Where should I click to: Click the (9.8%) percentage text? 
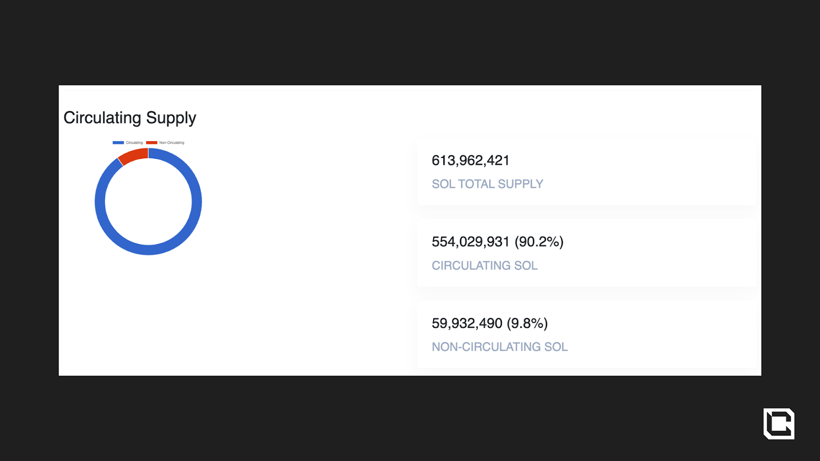pos(527,323)
